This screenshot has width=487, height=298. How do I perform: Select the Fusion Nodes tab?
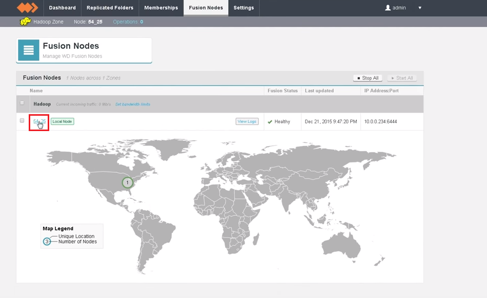point(206,8)
